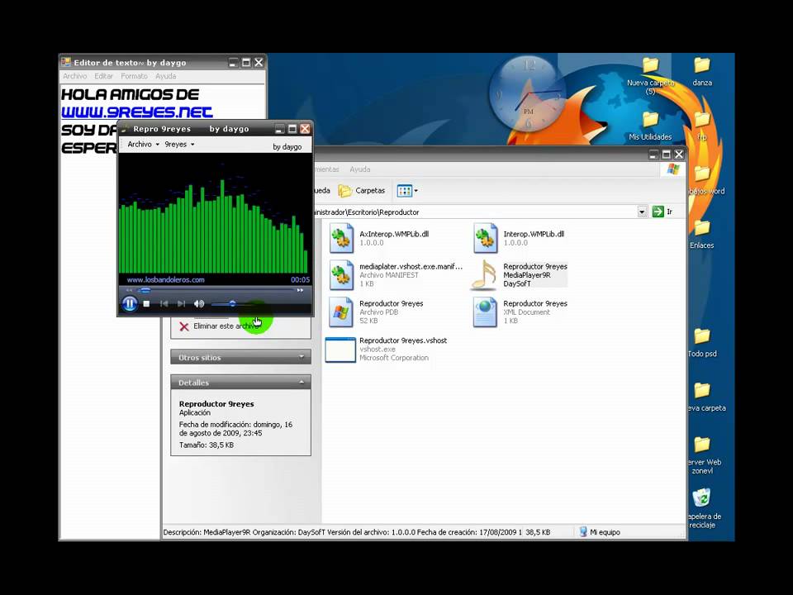793x595 pixels.
Task: Select ftp desktop folder
Action: click(x=702, y=126)
